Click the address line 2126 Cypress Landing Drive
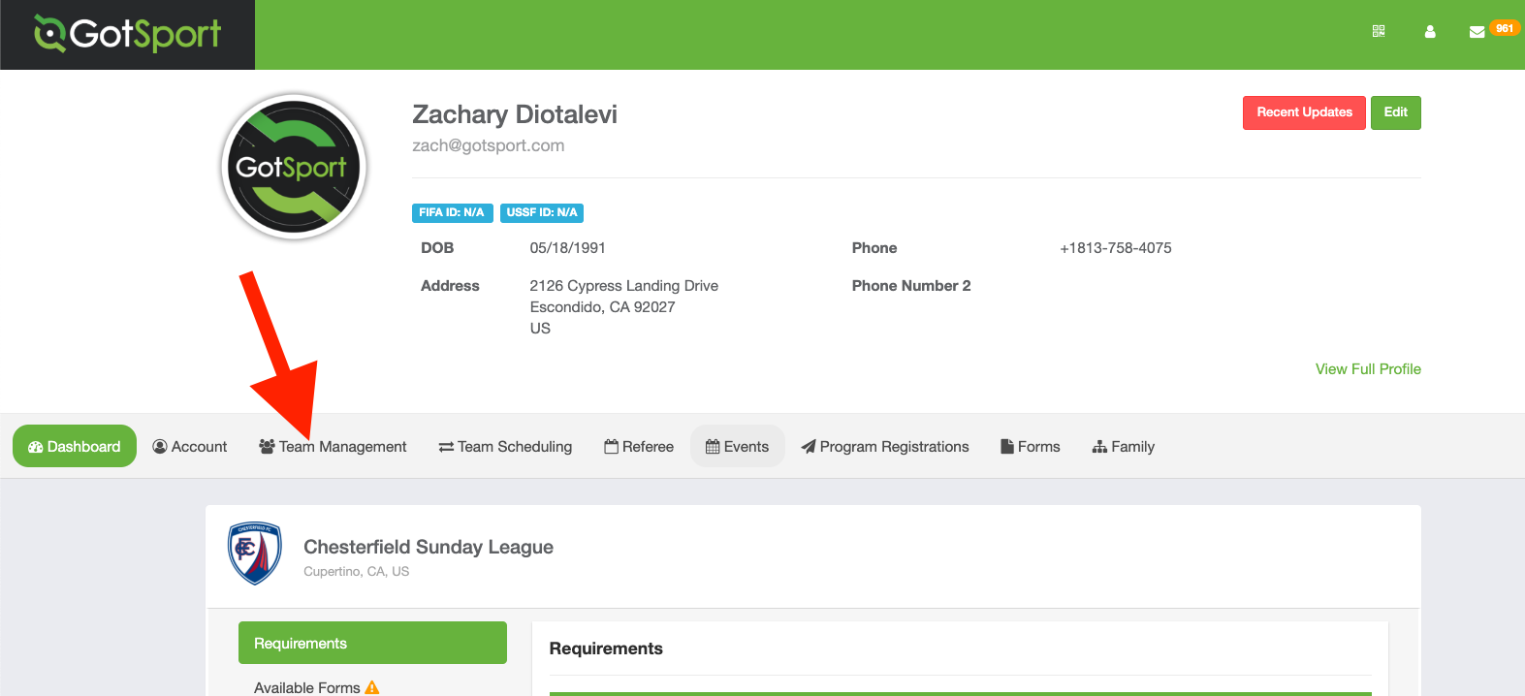1525x696 pixels. coord(623,286)
